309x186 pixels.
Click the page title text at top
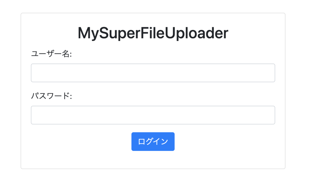pyautogui.click(x=153, y=33)
